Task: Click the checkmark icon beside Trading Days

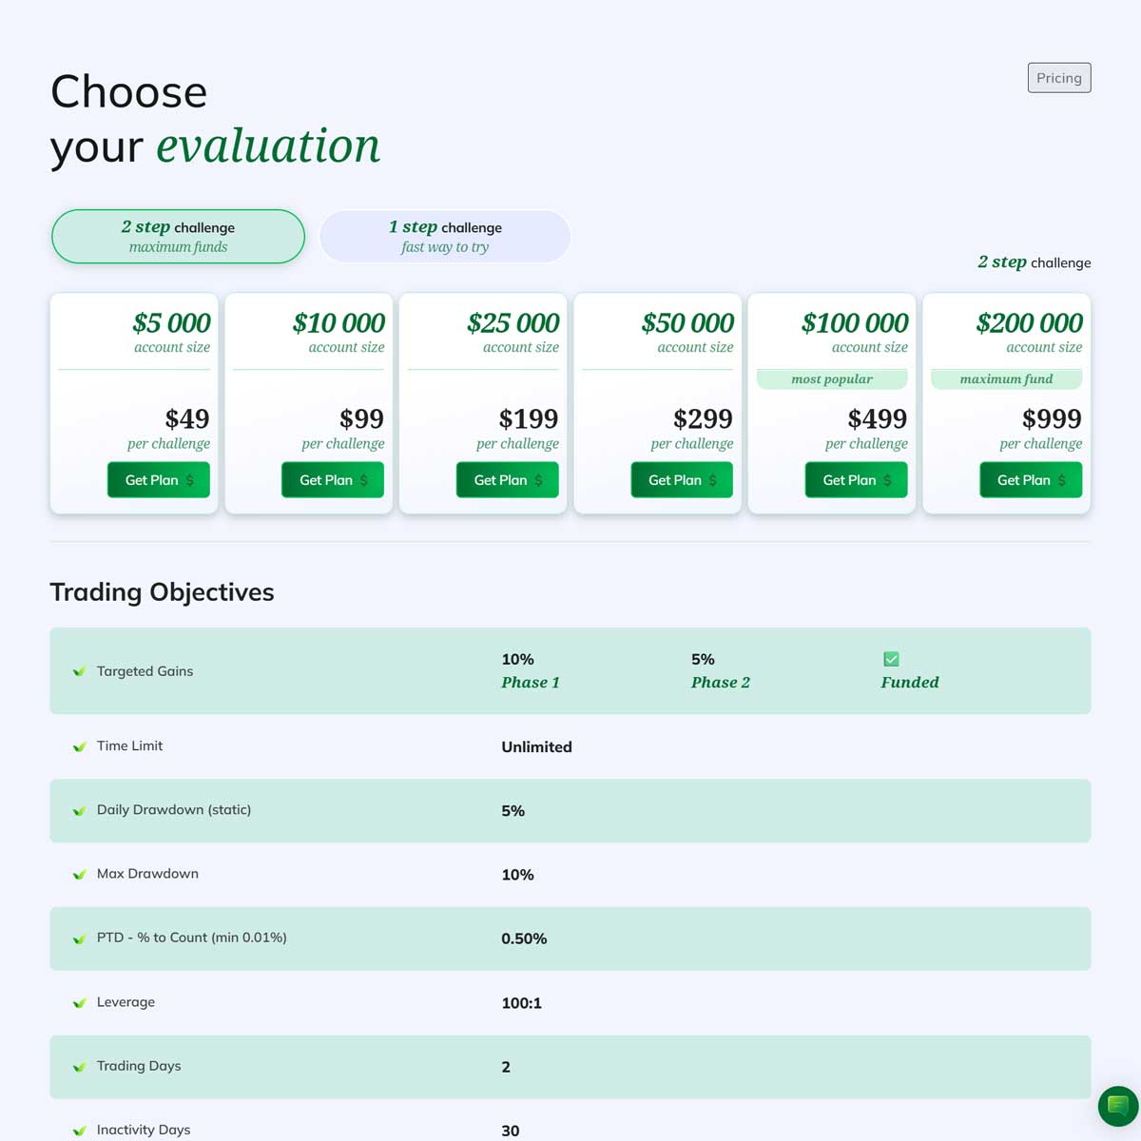Action: (80, 1067)
